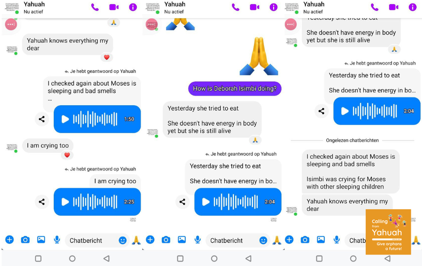The height and width of the screenshot is (266, 422).
Task: Play the 2:25 voice message
Action: [x=65, y=202]
